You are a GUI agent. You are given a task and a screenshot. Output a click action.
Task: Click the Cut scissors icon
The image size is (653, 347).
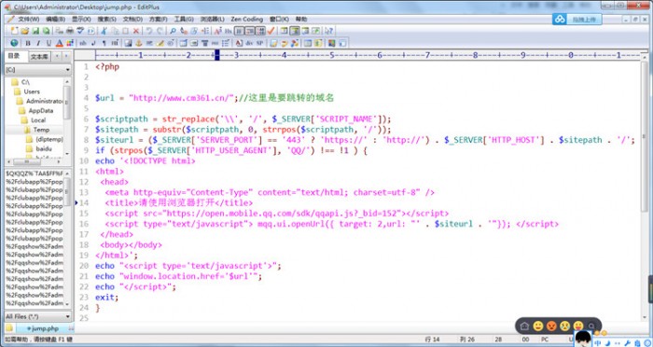104,31
